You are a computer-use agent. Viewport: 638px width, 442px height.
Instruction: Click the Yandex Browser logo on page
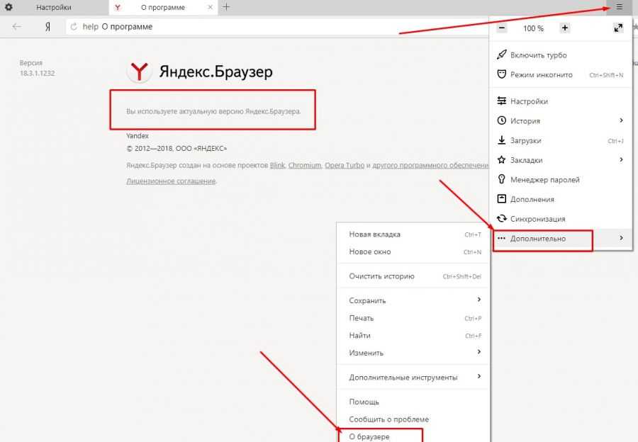coord(139,72)
